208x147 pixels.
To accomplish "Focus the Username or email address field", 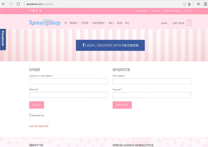I will [x=69, y=81].
